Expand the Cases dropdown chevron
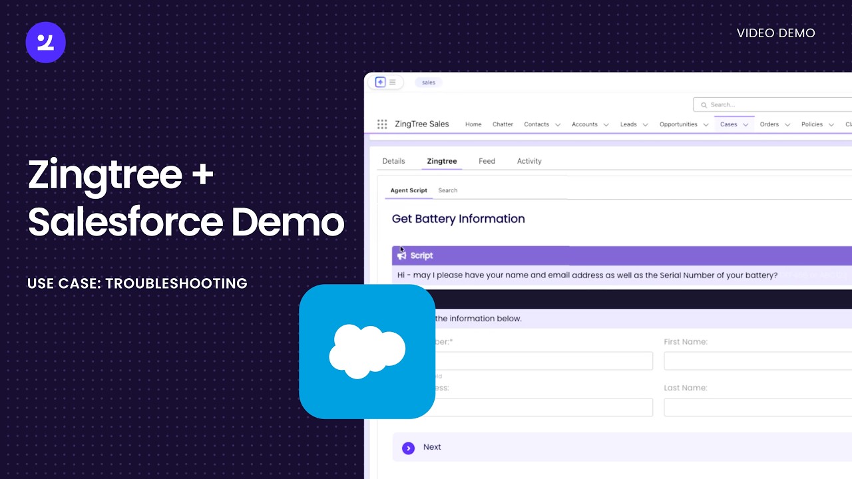This screenshot has width=852, height=479. pyautogui.click(x=746, y=125)
